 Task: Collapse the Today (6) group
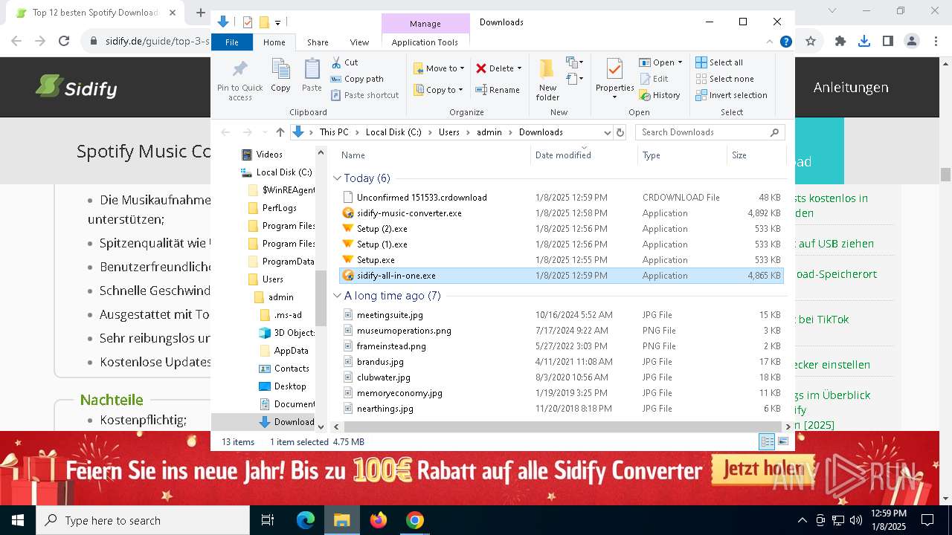pyautogui.click(x=337, y=178)
